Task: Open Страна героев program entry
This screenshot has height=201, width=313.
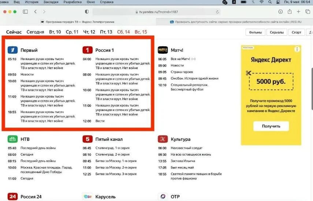Action: [182, 72]
